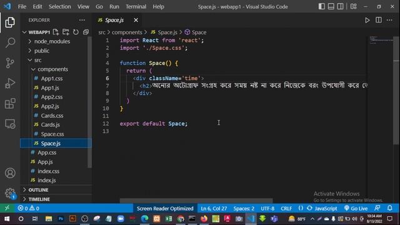Open Firefox from the taskbar

click(x=204, y=219)
